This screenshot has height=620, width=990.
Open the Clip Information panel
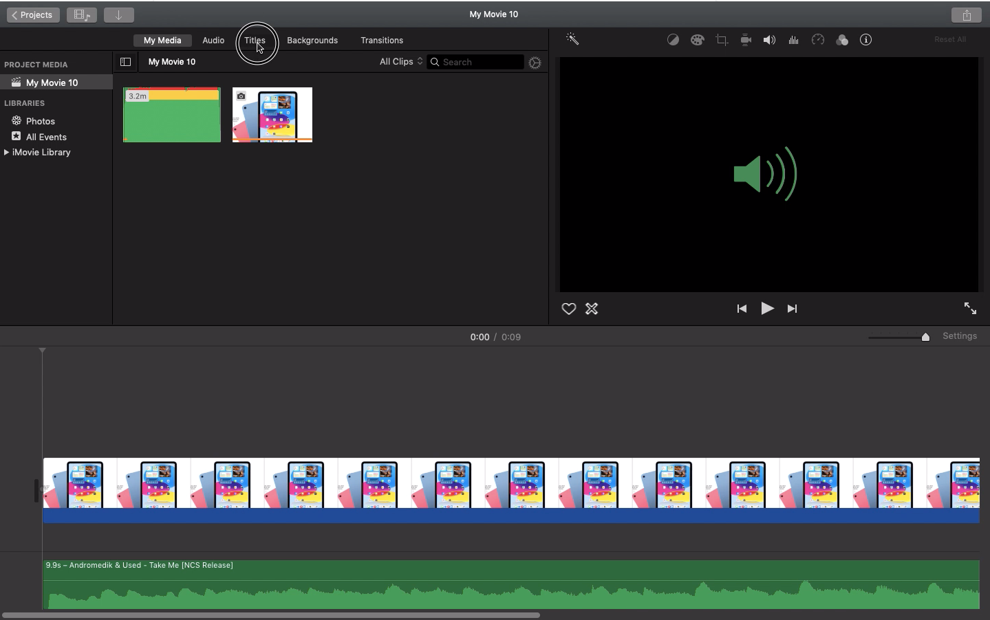click(866, 40)
